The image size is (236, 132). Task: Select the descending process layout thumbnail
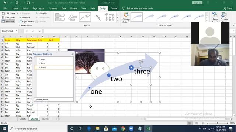[x=97, y=17]
